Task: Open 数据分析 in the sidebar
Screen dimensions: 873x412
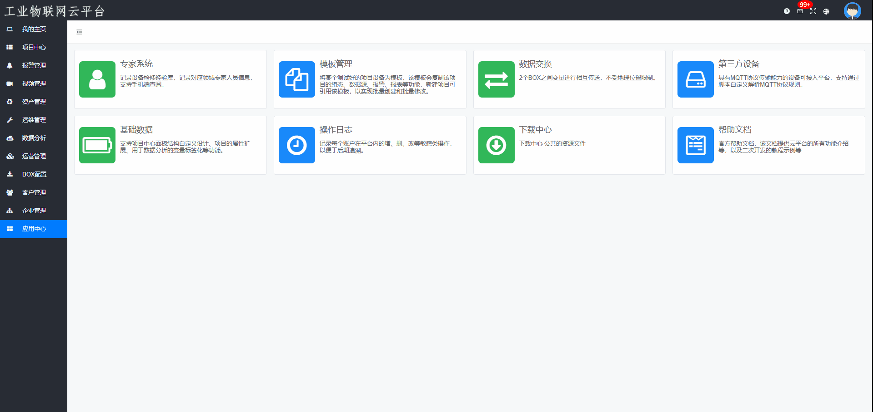Action: click(x=34, y=138)
